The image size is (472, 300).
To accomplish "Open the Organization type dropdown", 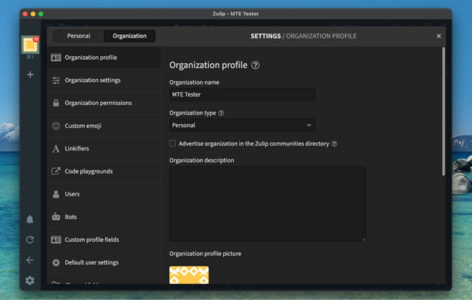I will pyautogui.click(x=242, y=125).
